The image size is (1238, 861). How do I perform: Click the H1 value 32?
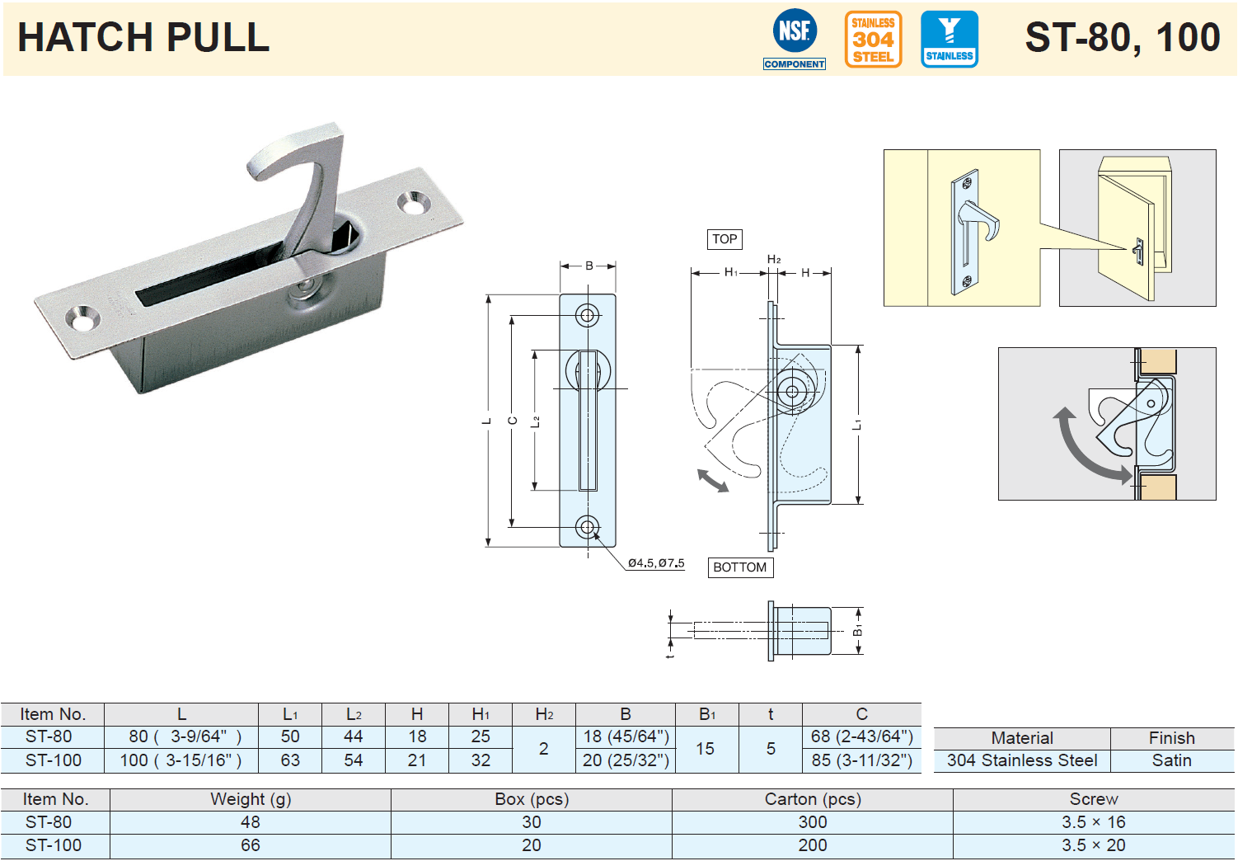click(x=481, y=760)
